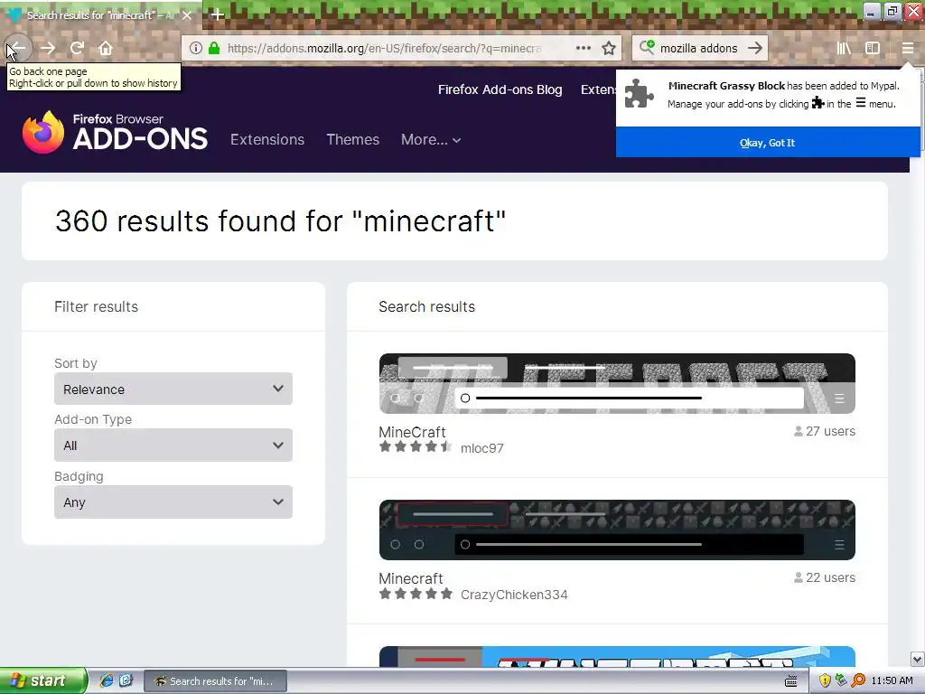
Task: Open the blue theme preview at bottom
Action: tap(617, 657)
